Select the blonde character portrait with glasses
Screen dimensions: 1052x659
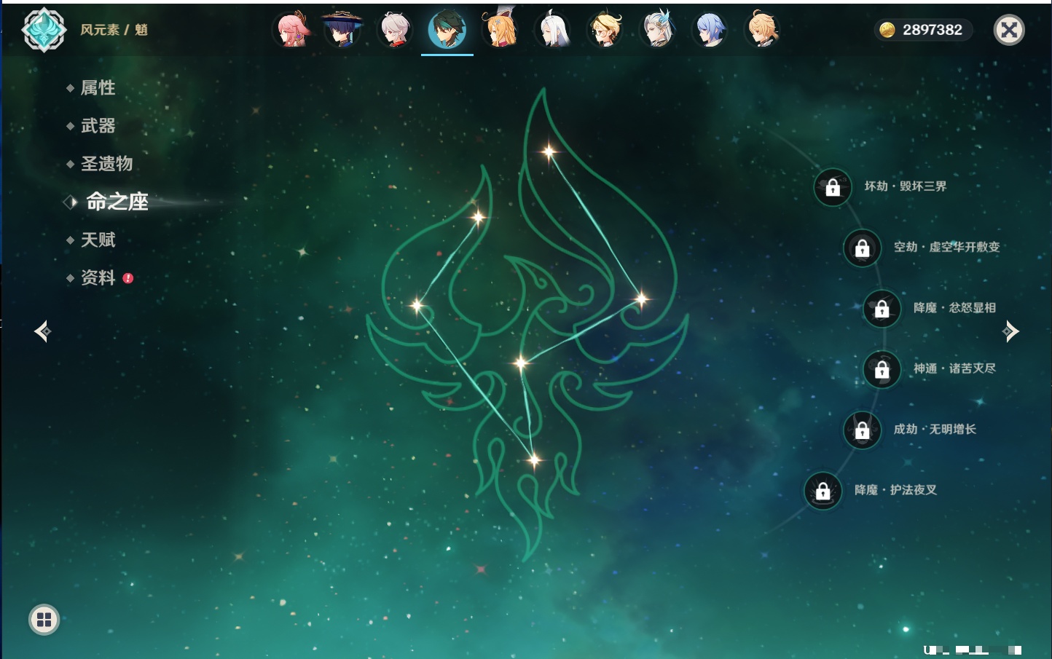(x=605, y=30)
